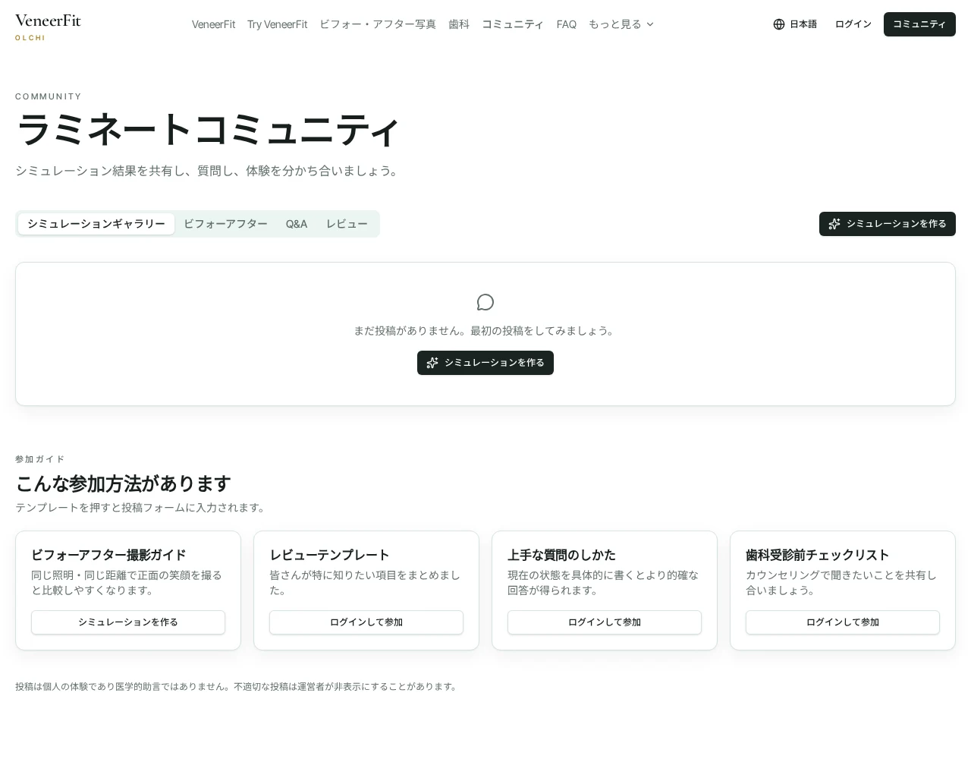Go to Try VeneerFit page
This screenshot has height=759, width=971.
coord(277,24)
